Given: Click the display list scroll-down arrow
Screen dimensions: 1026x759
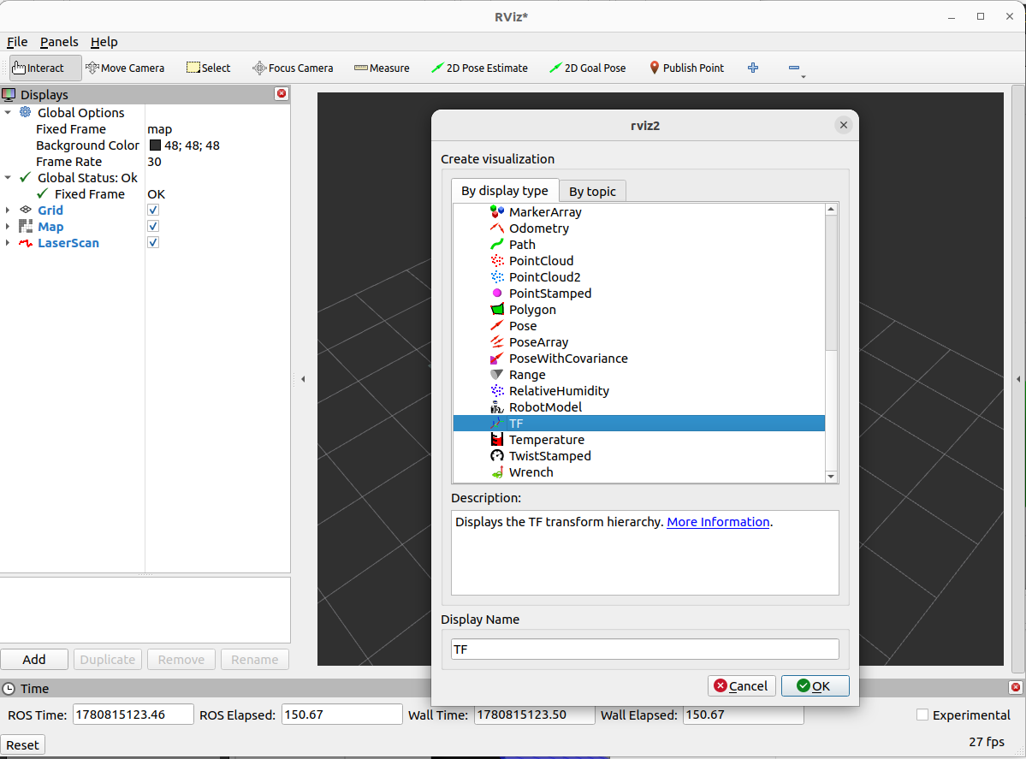Looking at the screenshot, I should pyautogui.click(x=831, y=477).
